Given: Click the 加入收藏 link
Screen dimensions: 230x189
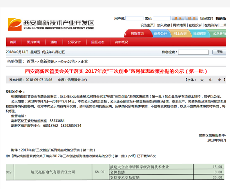Looking at the screenshot, I should tap(164, 25).
